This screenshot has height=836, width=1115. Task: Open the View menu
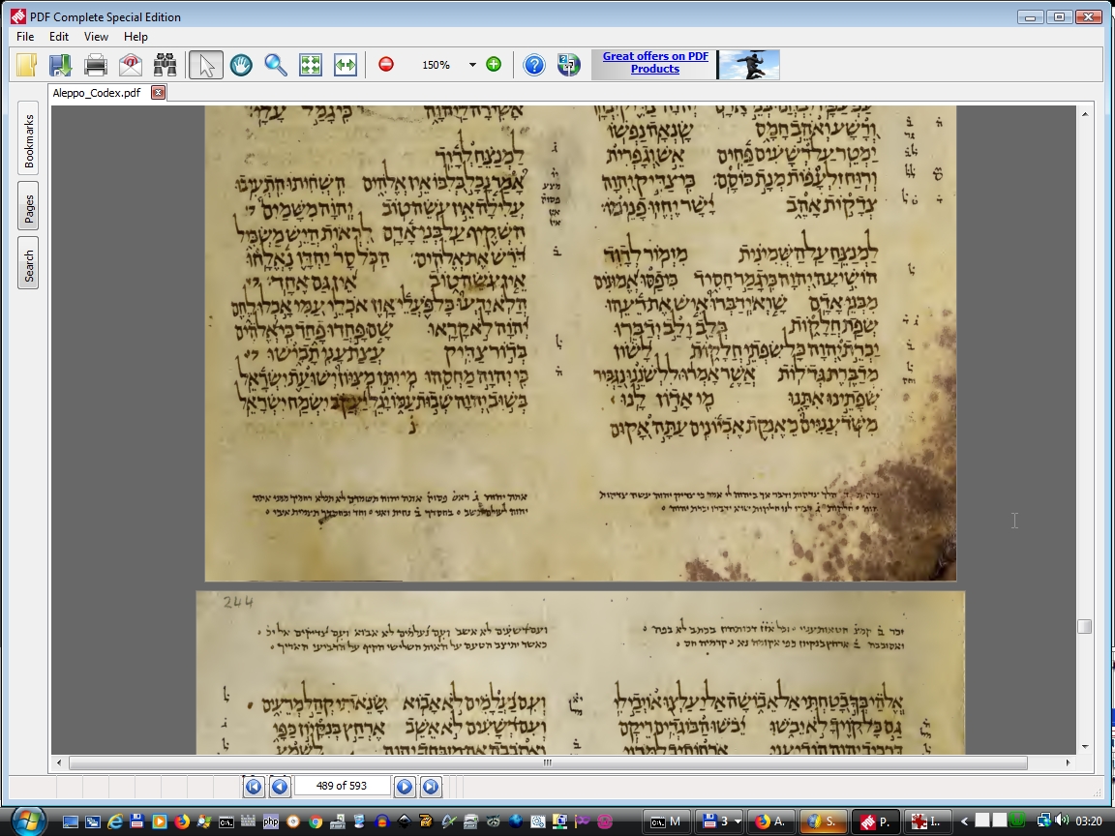96,37
